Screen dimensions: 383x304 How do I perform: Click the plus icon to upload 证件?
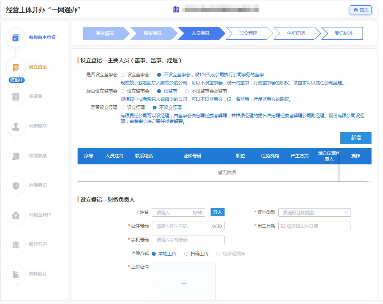(184, 283)
